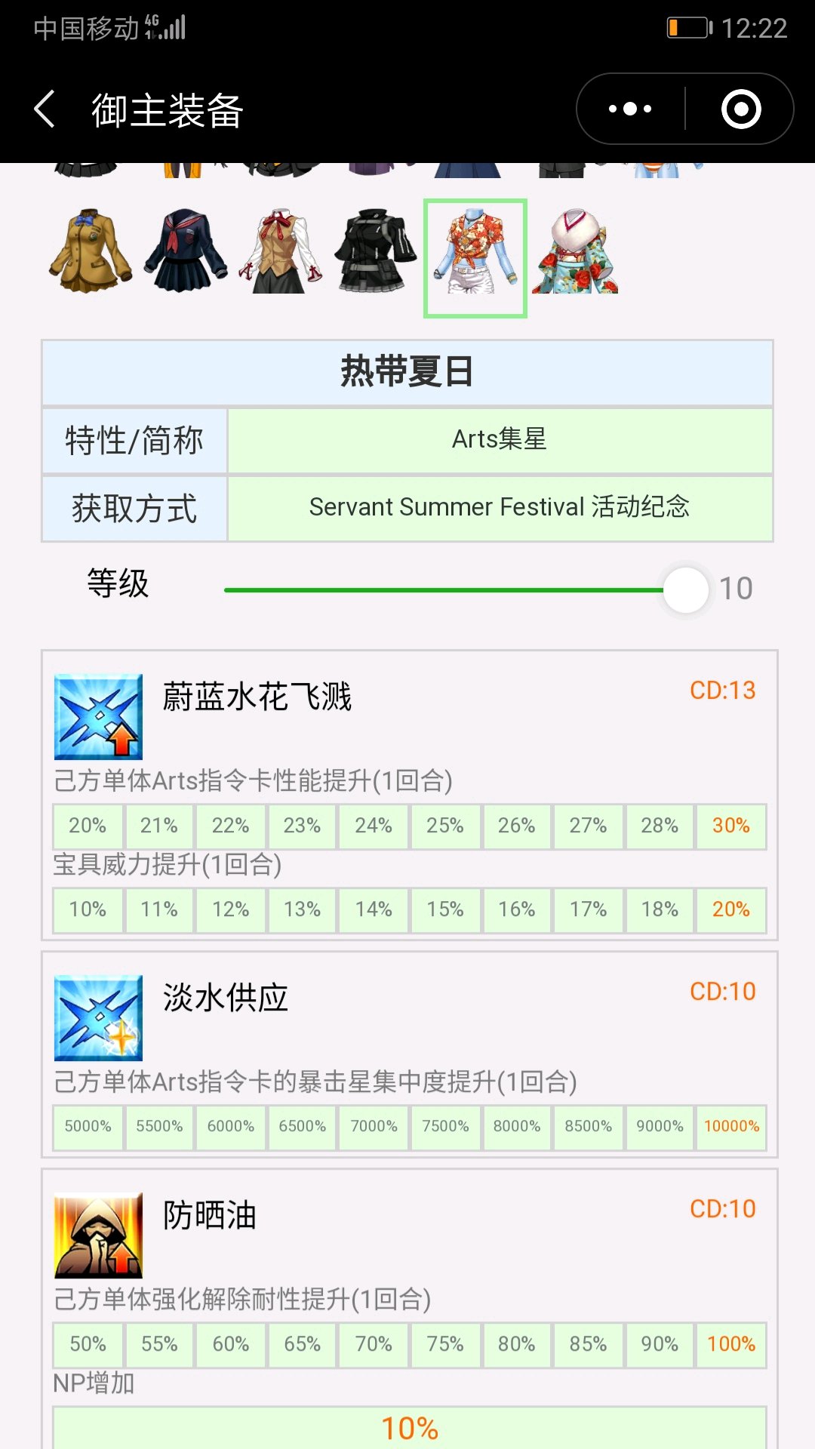Tap the 20% Noble Phantasm power cell
This screenshot has width=815, height=1449.
pyautogui.click(x=730, y=909)
